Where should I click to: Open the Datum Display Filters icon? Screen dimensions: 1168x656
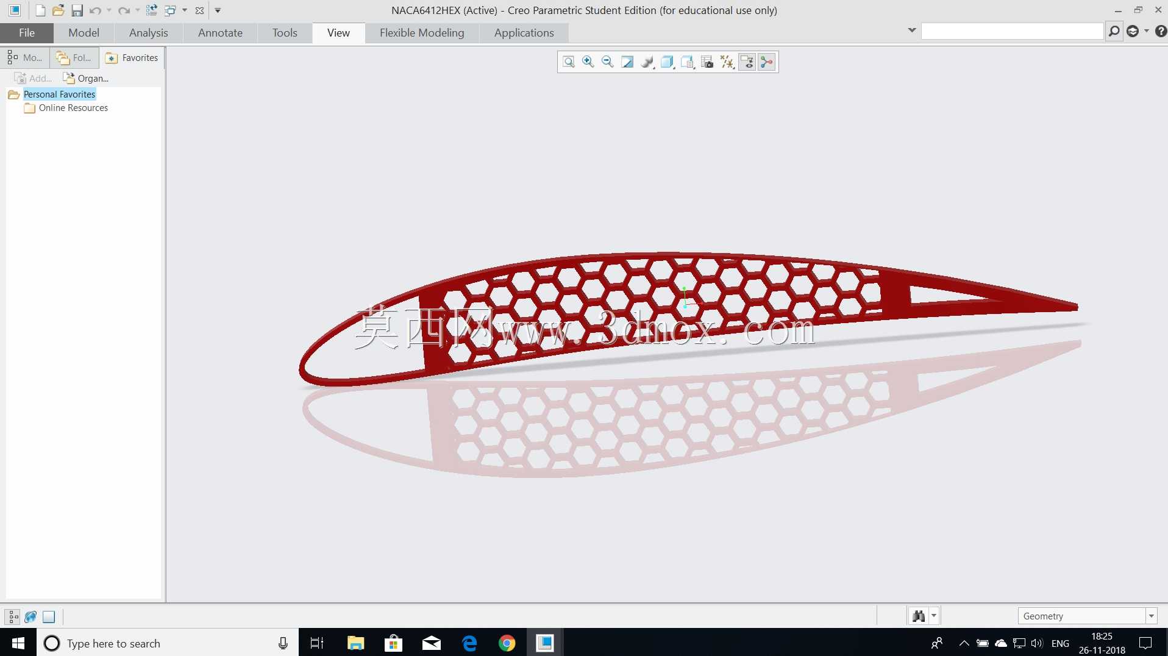click(727, 62)
